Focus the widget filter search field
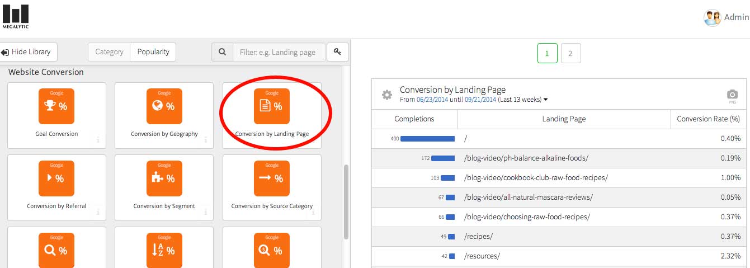Viewport: 750px width, 268px height. (x=279, y=52)
